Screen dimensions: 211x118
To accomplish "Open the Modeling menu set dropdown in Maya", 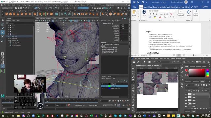I will coord(7,8).
